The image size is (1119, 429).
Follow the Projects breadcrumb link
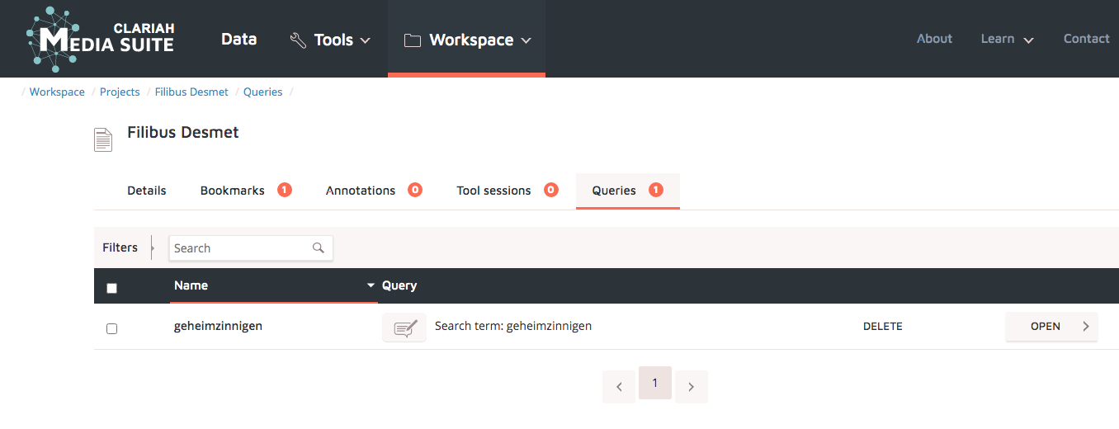tap(120, 92)
